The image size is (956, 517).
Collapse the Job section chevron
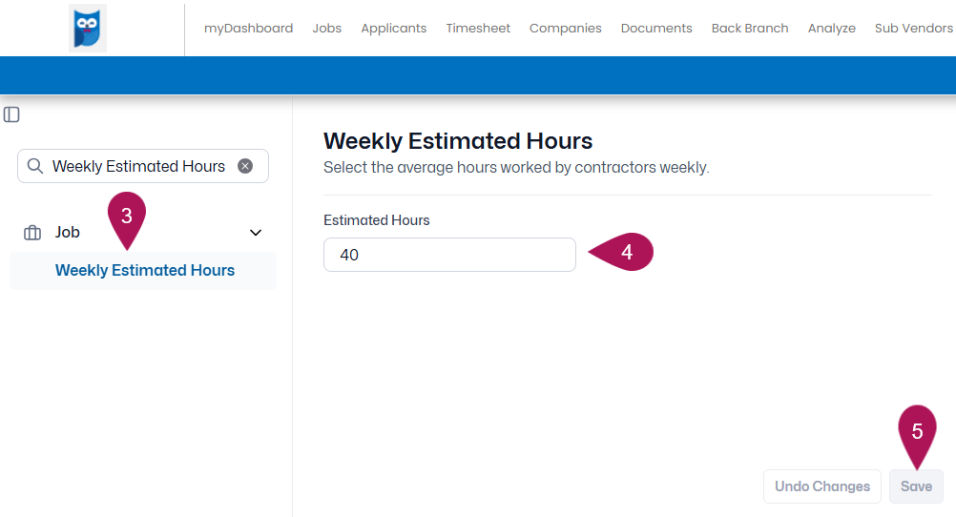point(256,233)
